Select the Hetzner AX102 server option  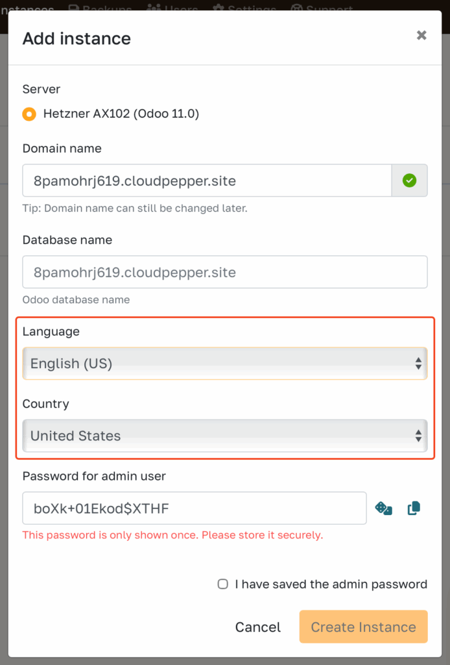pyautogui.click(x=29, y=113)
